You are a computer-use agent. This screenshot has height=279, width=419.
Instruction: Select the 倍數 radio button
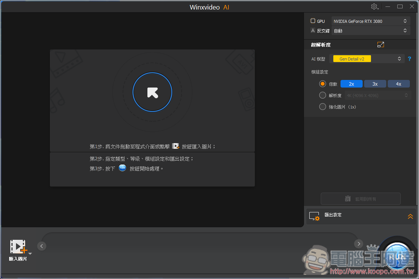(x=323, y=84)
